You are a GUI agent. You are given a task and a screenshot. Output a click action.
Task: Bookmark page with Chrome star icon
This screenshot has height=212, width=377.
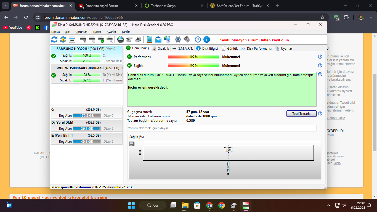pyautogui.click(x=322, y=17)
